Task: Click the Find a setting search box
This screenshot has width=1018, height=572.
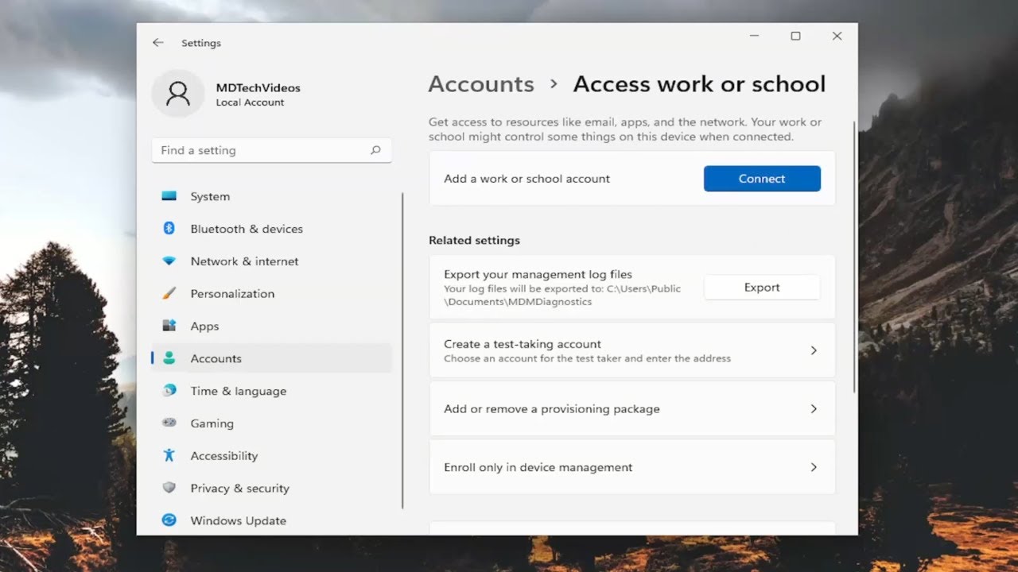Action: click(x=262, y=150)
